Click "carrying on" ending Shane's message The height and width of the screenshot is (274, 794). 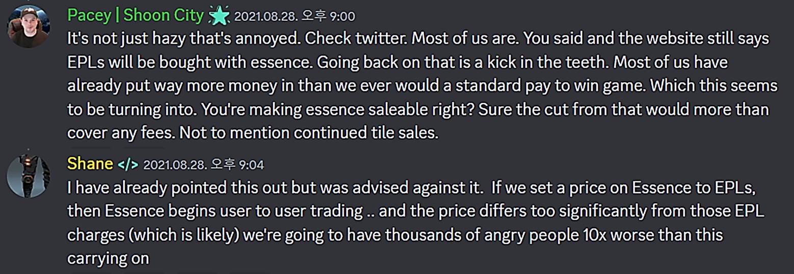[x=108, y=258]
